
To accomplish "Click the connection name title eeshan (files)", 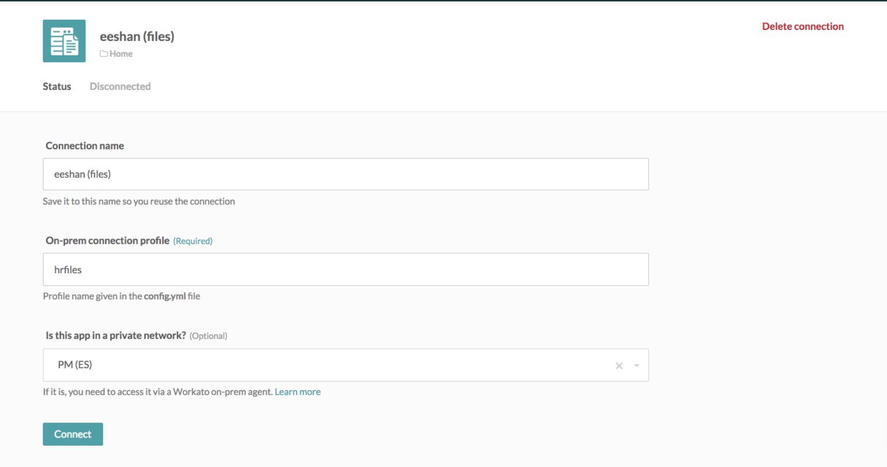I will coord(137,36).
